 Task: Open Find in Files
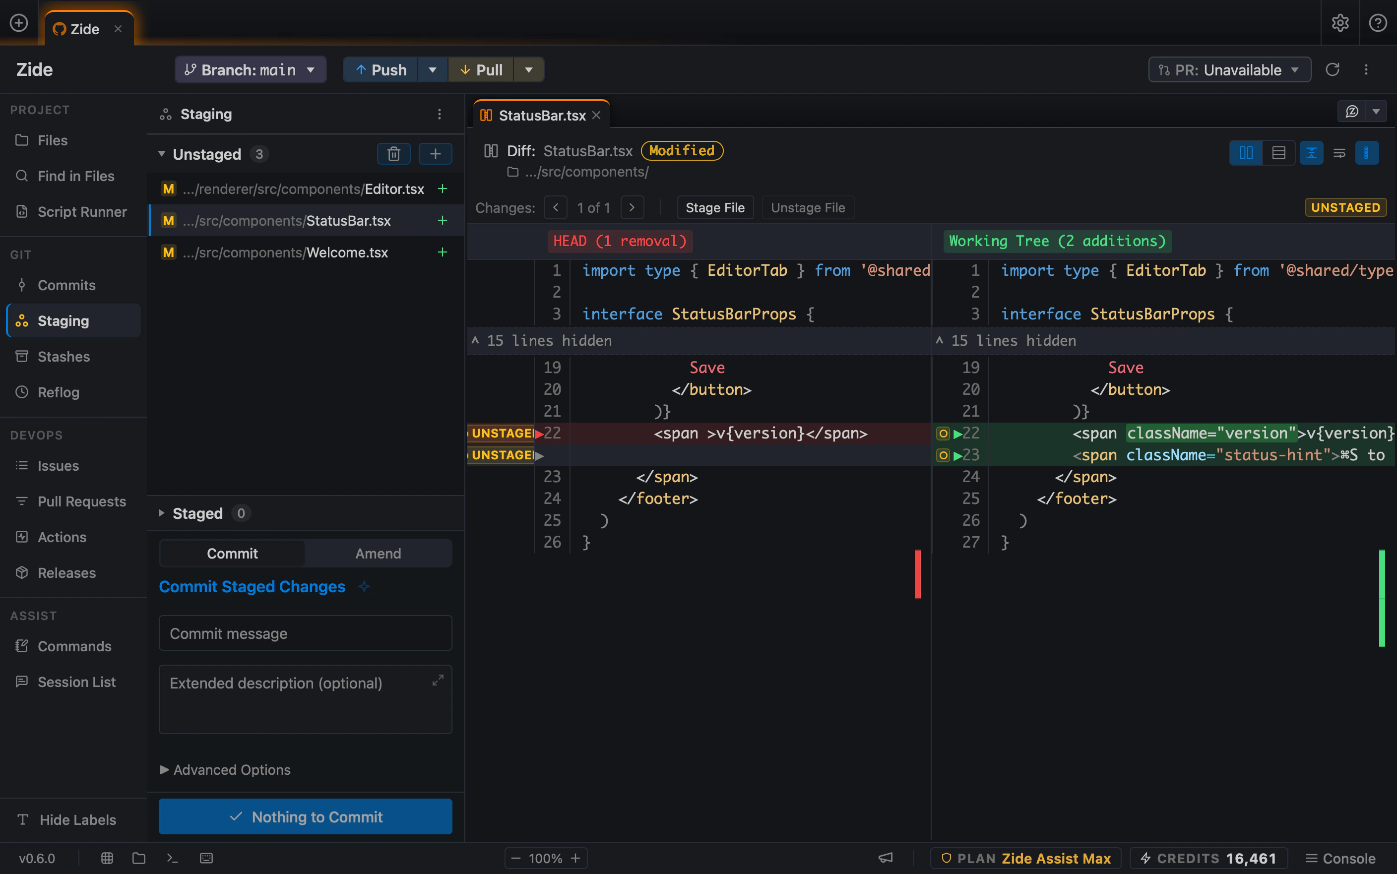click(x=73, y=176)
